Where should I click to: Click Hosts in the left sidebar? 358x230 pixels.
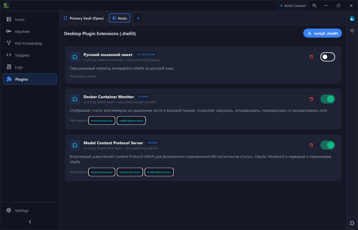tap(30, 20)
